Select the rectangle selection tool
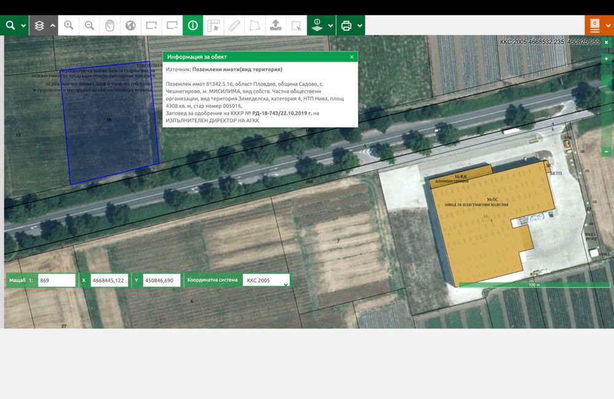Screen dimensions: 614x399 click(296, 26)
